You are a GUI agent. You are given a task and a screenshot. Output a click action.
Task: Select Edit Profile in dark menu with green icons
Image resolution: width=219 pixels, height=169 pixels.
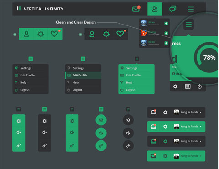coord(31,75)
